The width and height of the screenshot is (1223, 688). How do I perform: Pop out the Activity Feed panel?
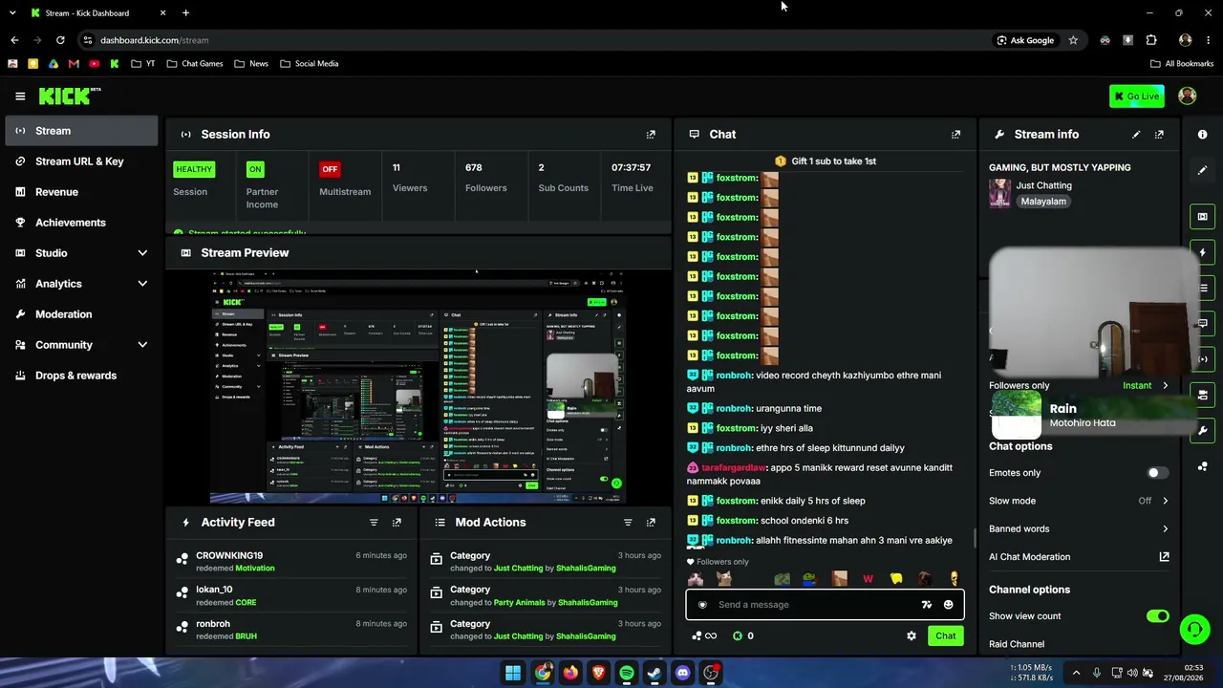[397, 523]
